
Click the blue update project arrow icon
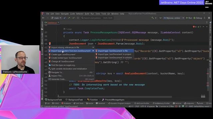(x=65, y=18)
